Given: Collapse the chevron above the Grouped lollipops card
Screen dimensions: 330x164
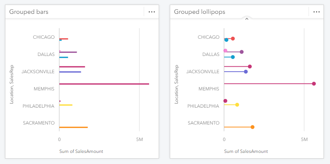Looking at the screenshot, I should click(x=247, y=18).
